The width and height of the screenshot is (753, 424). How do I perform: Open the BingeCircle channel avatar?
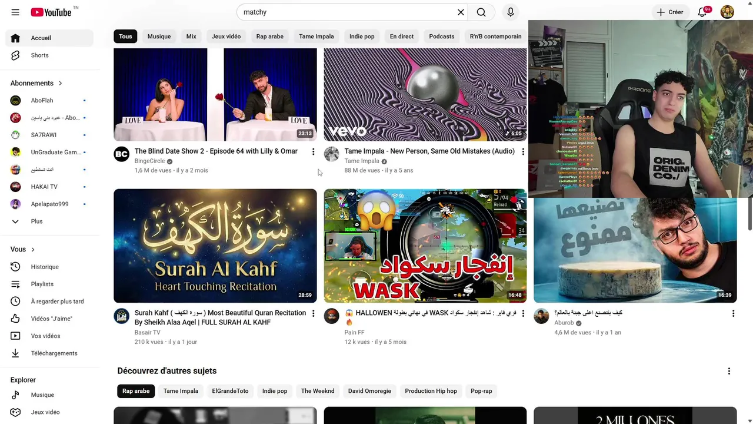[121, 154]
